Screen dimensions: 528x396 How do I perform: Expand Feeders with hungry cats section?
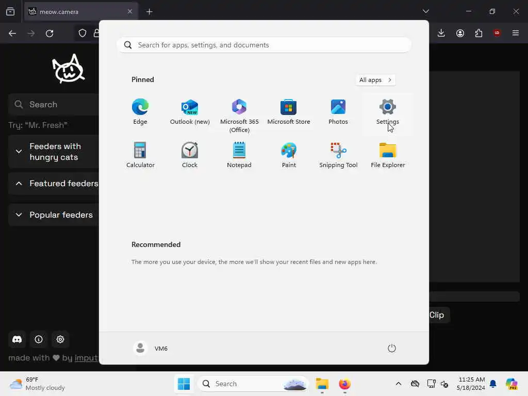click(x=54, y=152)
